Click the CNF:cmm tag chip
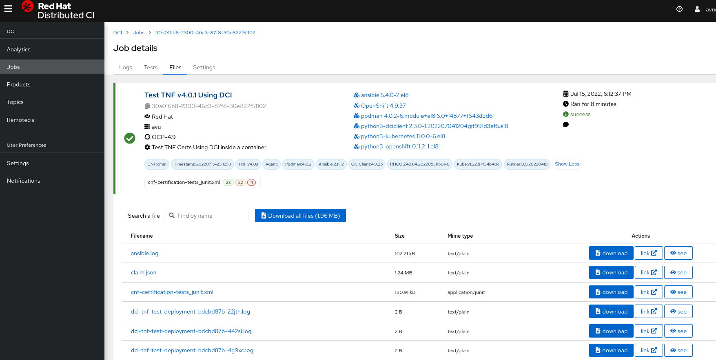716x360 pixels. (157, 164)
